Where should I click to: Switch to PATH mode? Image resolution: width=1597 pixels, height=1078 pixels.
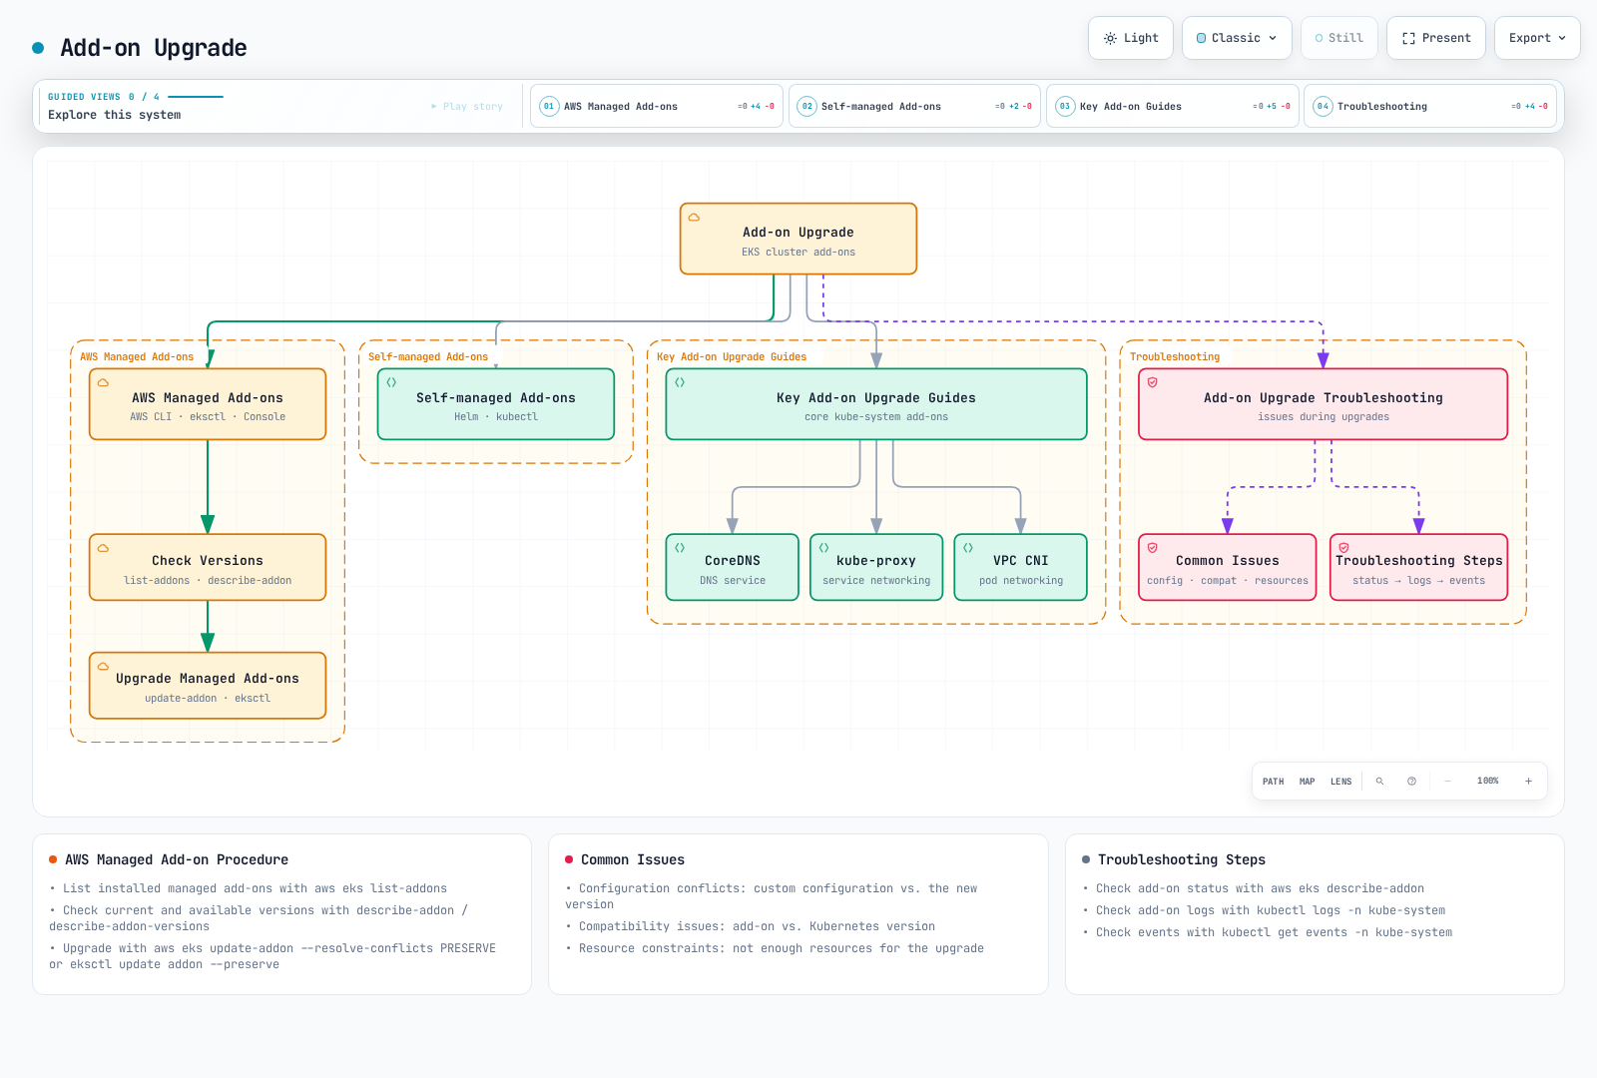pos(1273,782)
